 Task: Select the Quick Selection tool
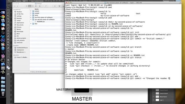tap(8, 16)
